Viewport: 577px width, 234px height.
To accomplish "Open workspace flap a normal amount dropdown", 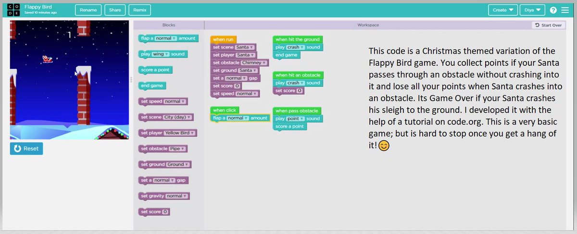I will pos(238,118).
